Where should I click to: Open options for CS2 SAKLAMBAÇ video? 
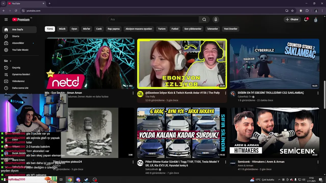(318, 93)
